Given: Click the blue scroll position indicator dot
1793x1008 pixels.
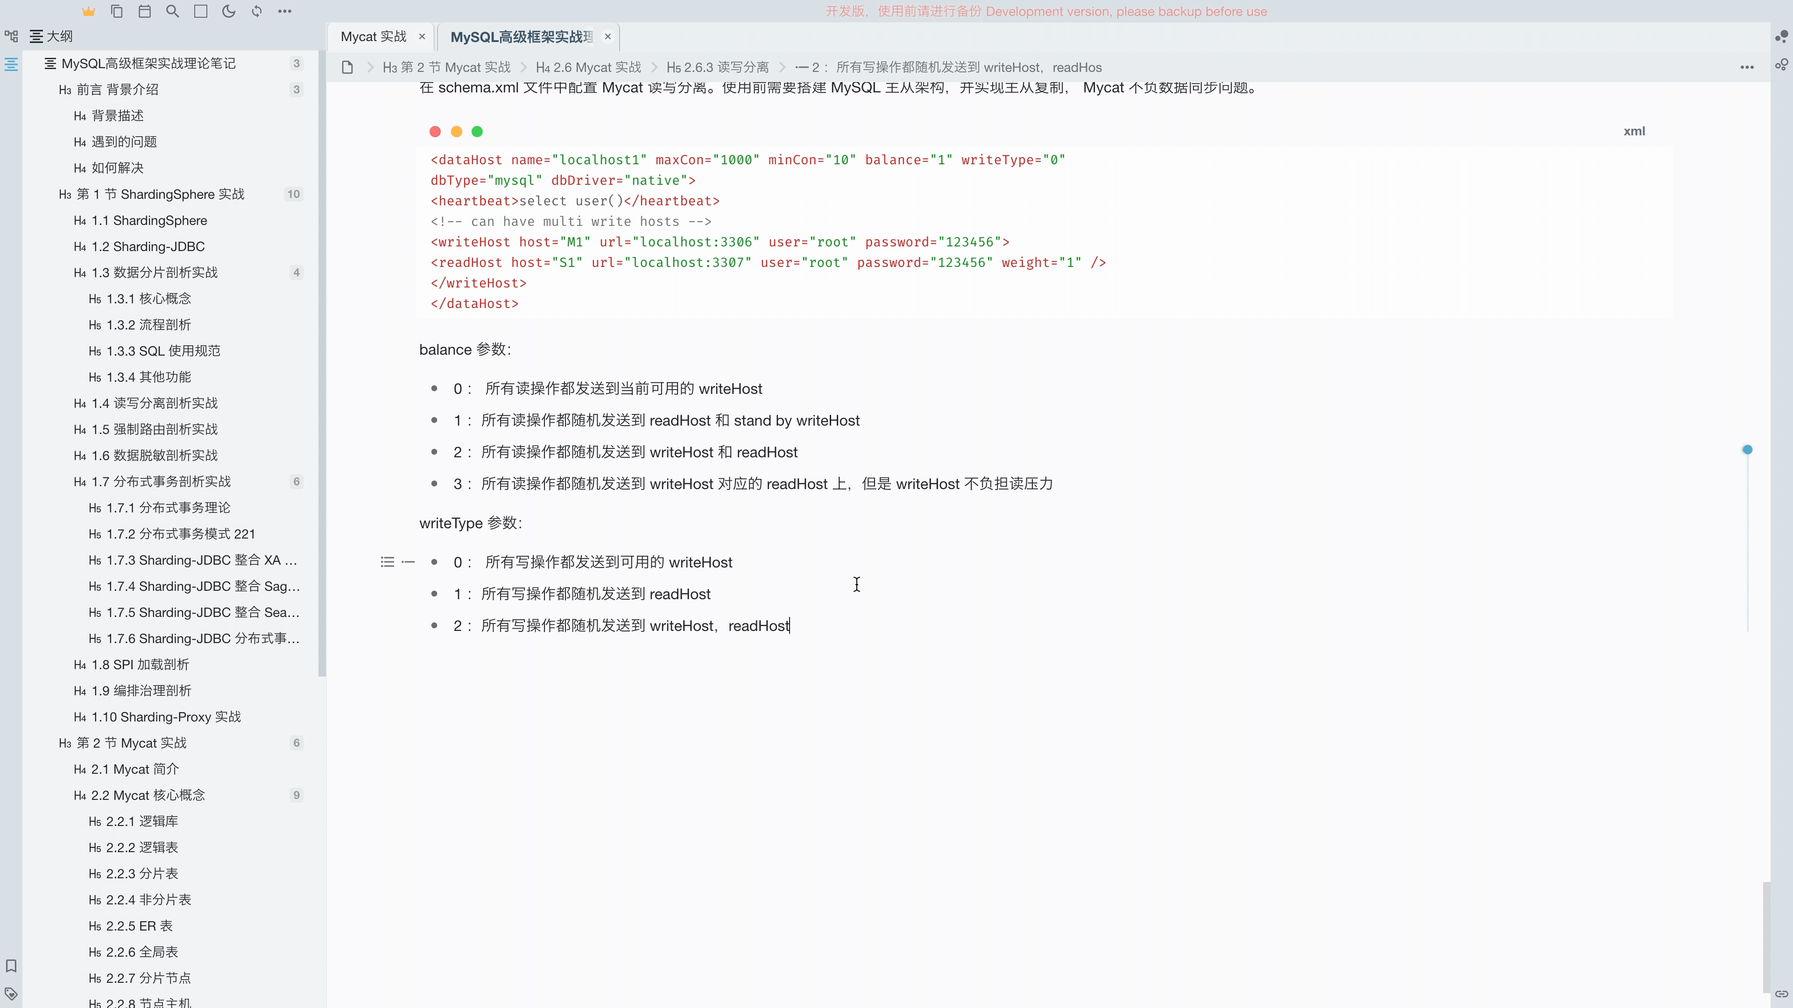Looking at the screenshot, I should coord(1748,449).
